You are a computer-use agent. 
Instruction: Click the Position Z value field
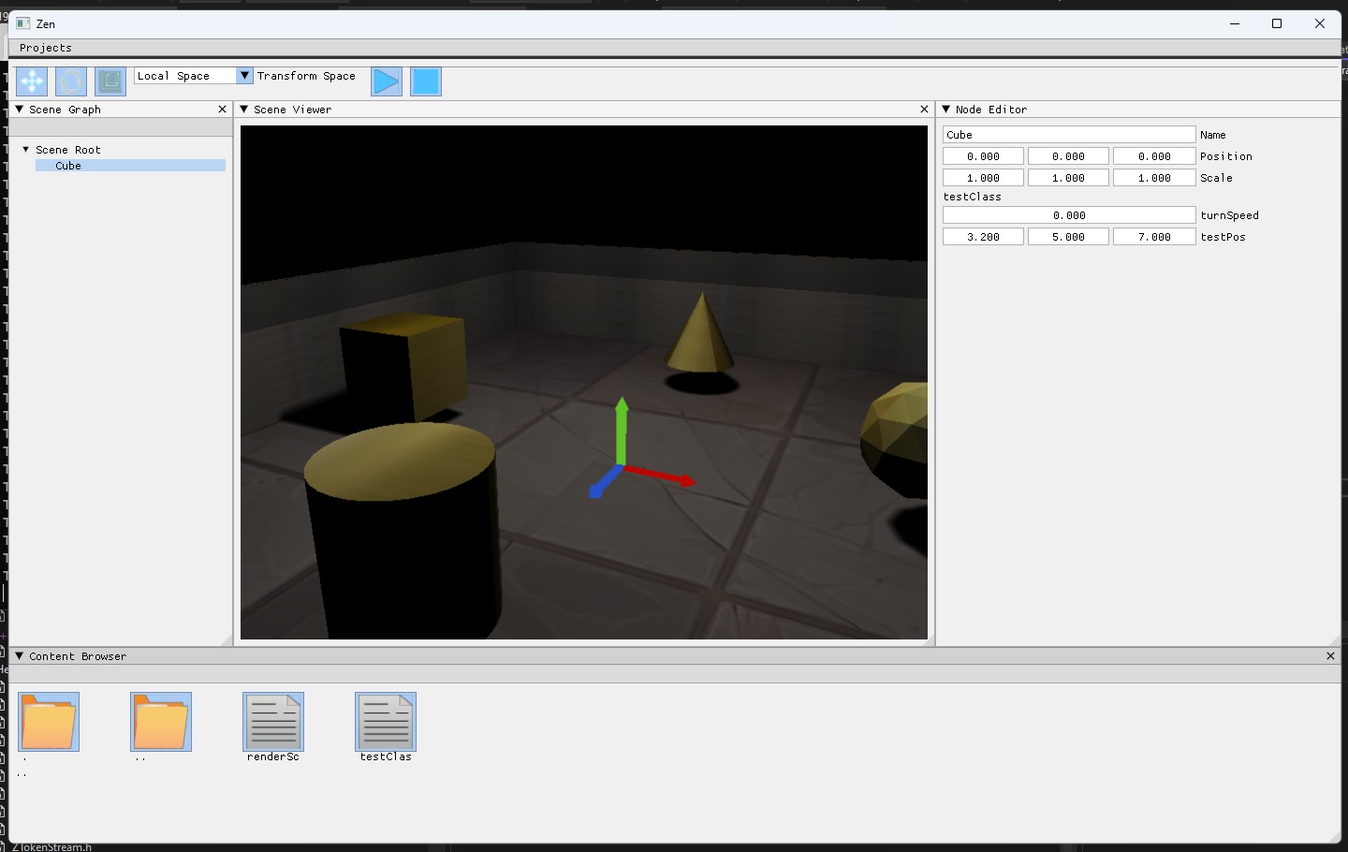point(1154,156)
